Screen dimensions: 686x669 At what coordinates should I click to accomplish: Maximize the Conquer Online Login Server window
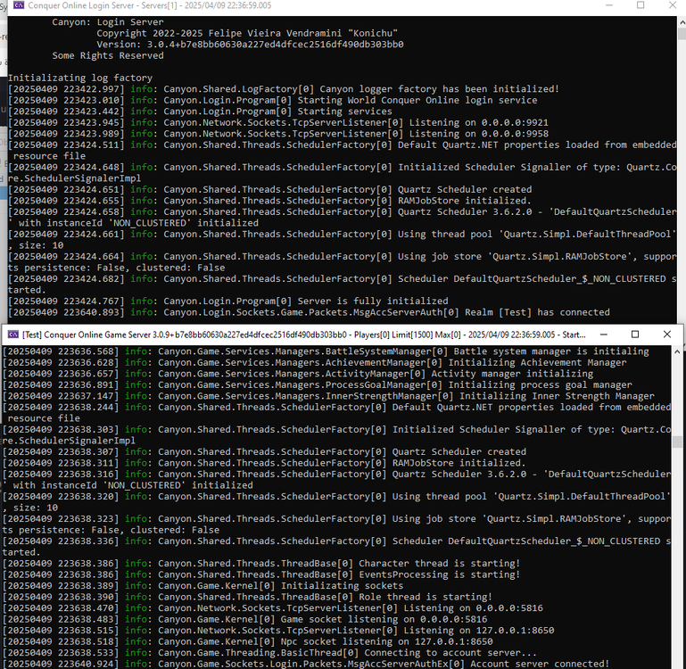tap(640, 5)
